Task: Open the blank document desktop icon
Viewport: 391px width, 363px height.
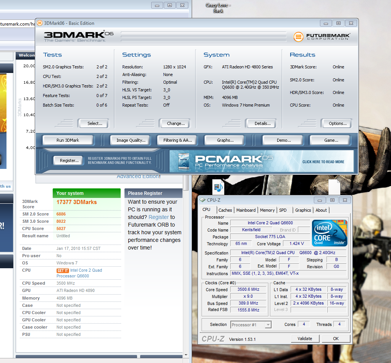Action: click(334, 187)
